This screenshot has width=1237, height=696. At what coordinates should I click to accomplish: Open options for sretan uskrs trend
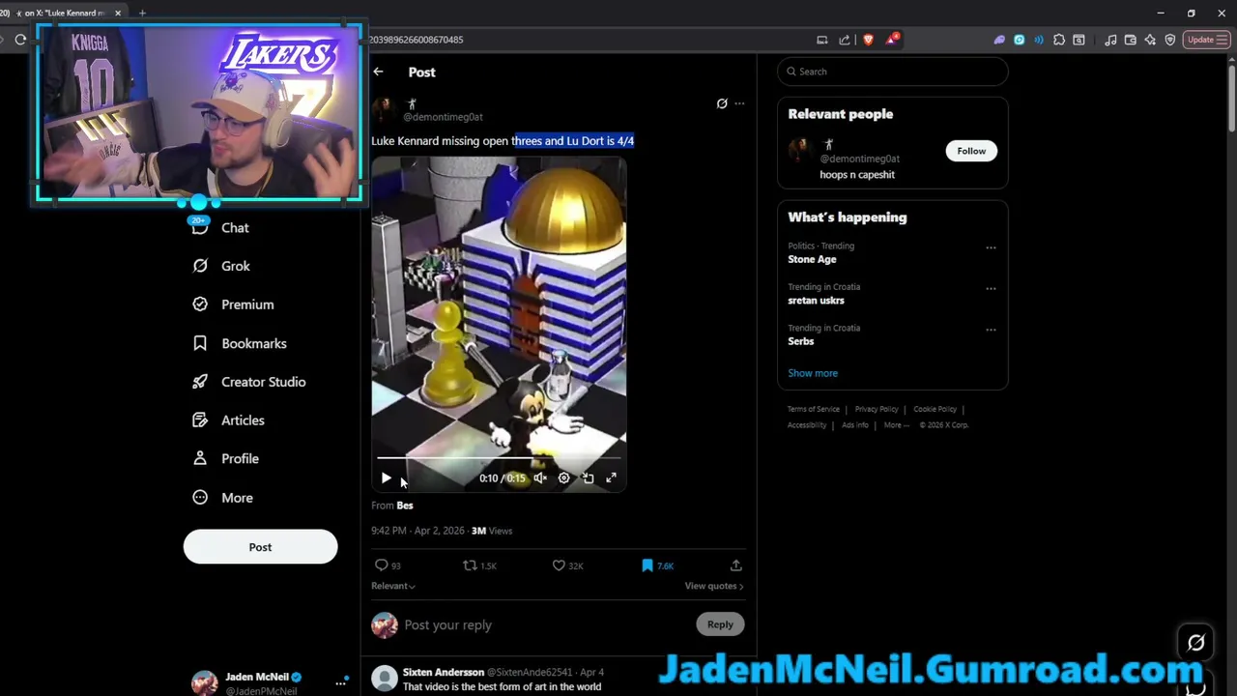991,288
